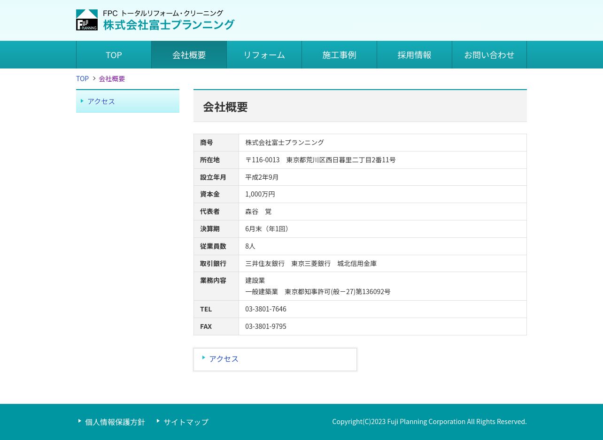This screenshot has width=603, height=440.
Task: Click the arrow icon beside sidebar アクセス
Action: pos(82,101)
